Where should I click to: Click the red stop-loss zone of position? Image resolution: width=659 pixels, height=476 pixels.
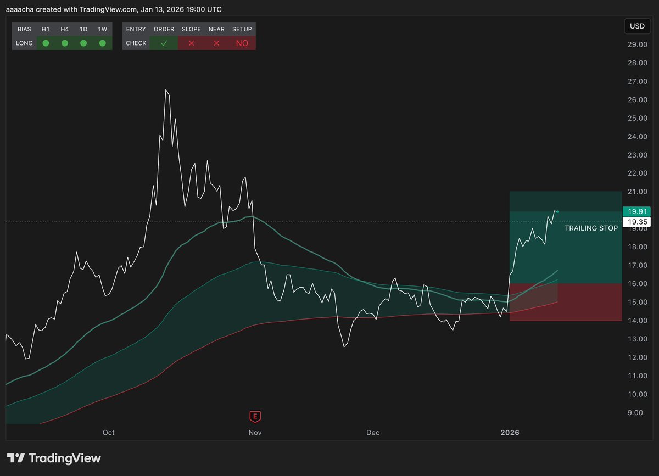tap(566, 302)
